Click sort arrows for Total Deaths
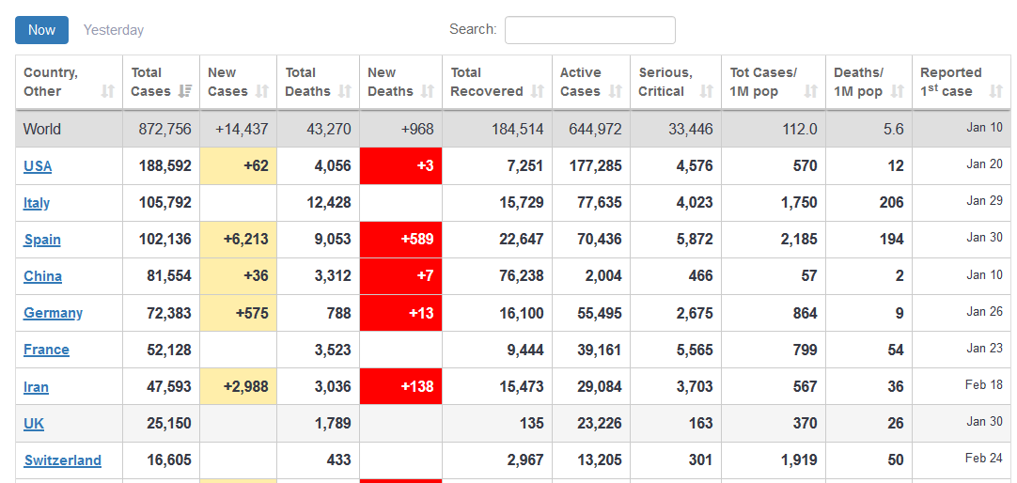Screen dimensions: 1017x483 (345, 91)
